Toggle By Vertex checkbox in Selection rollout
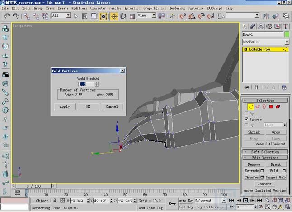 pyautogui.click(x=246, y=113)
